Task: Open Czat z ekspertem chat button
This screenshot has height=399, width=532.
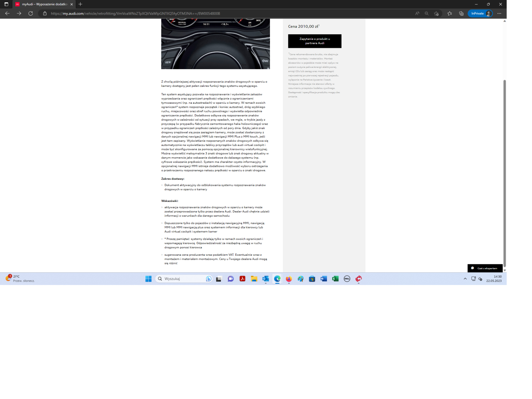Action: click(485, 268)
